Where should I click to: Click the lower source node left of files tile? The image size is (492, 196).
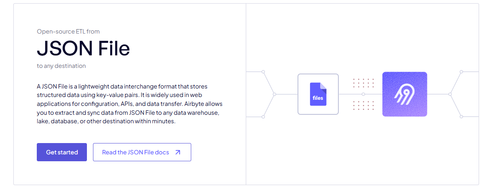point(263,117)
